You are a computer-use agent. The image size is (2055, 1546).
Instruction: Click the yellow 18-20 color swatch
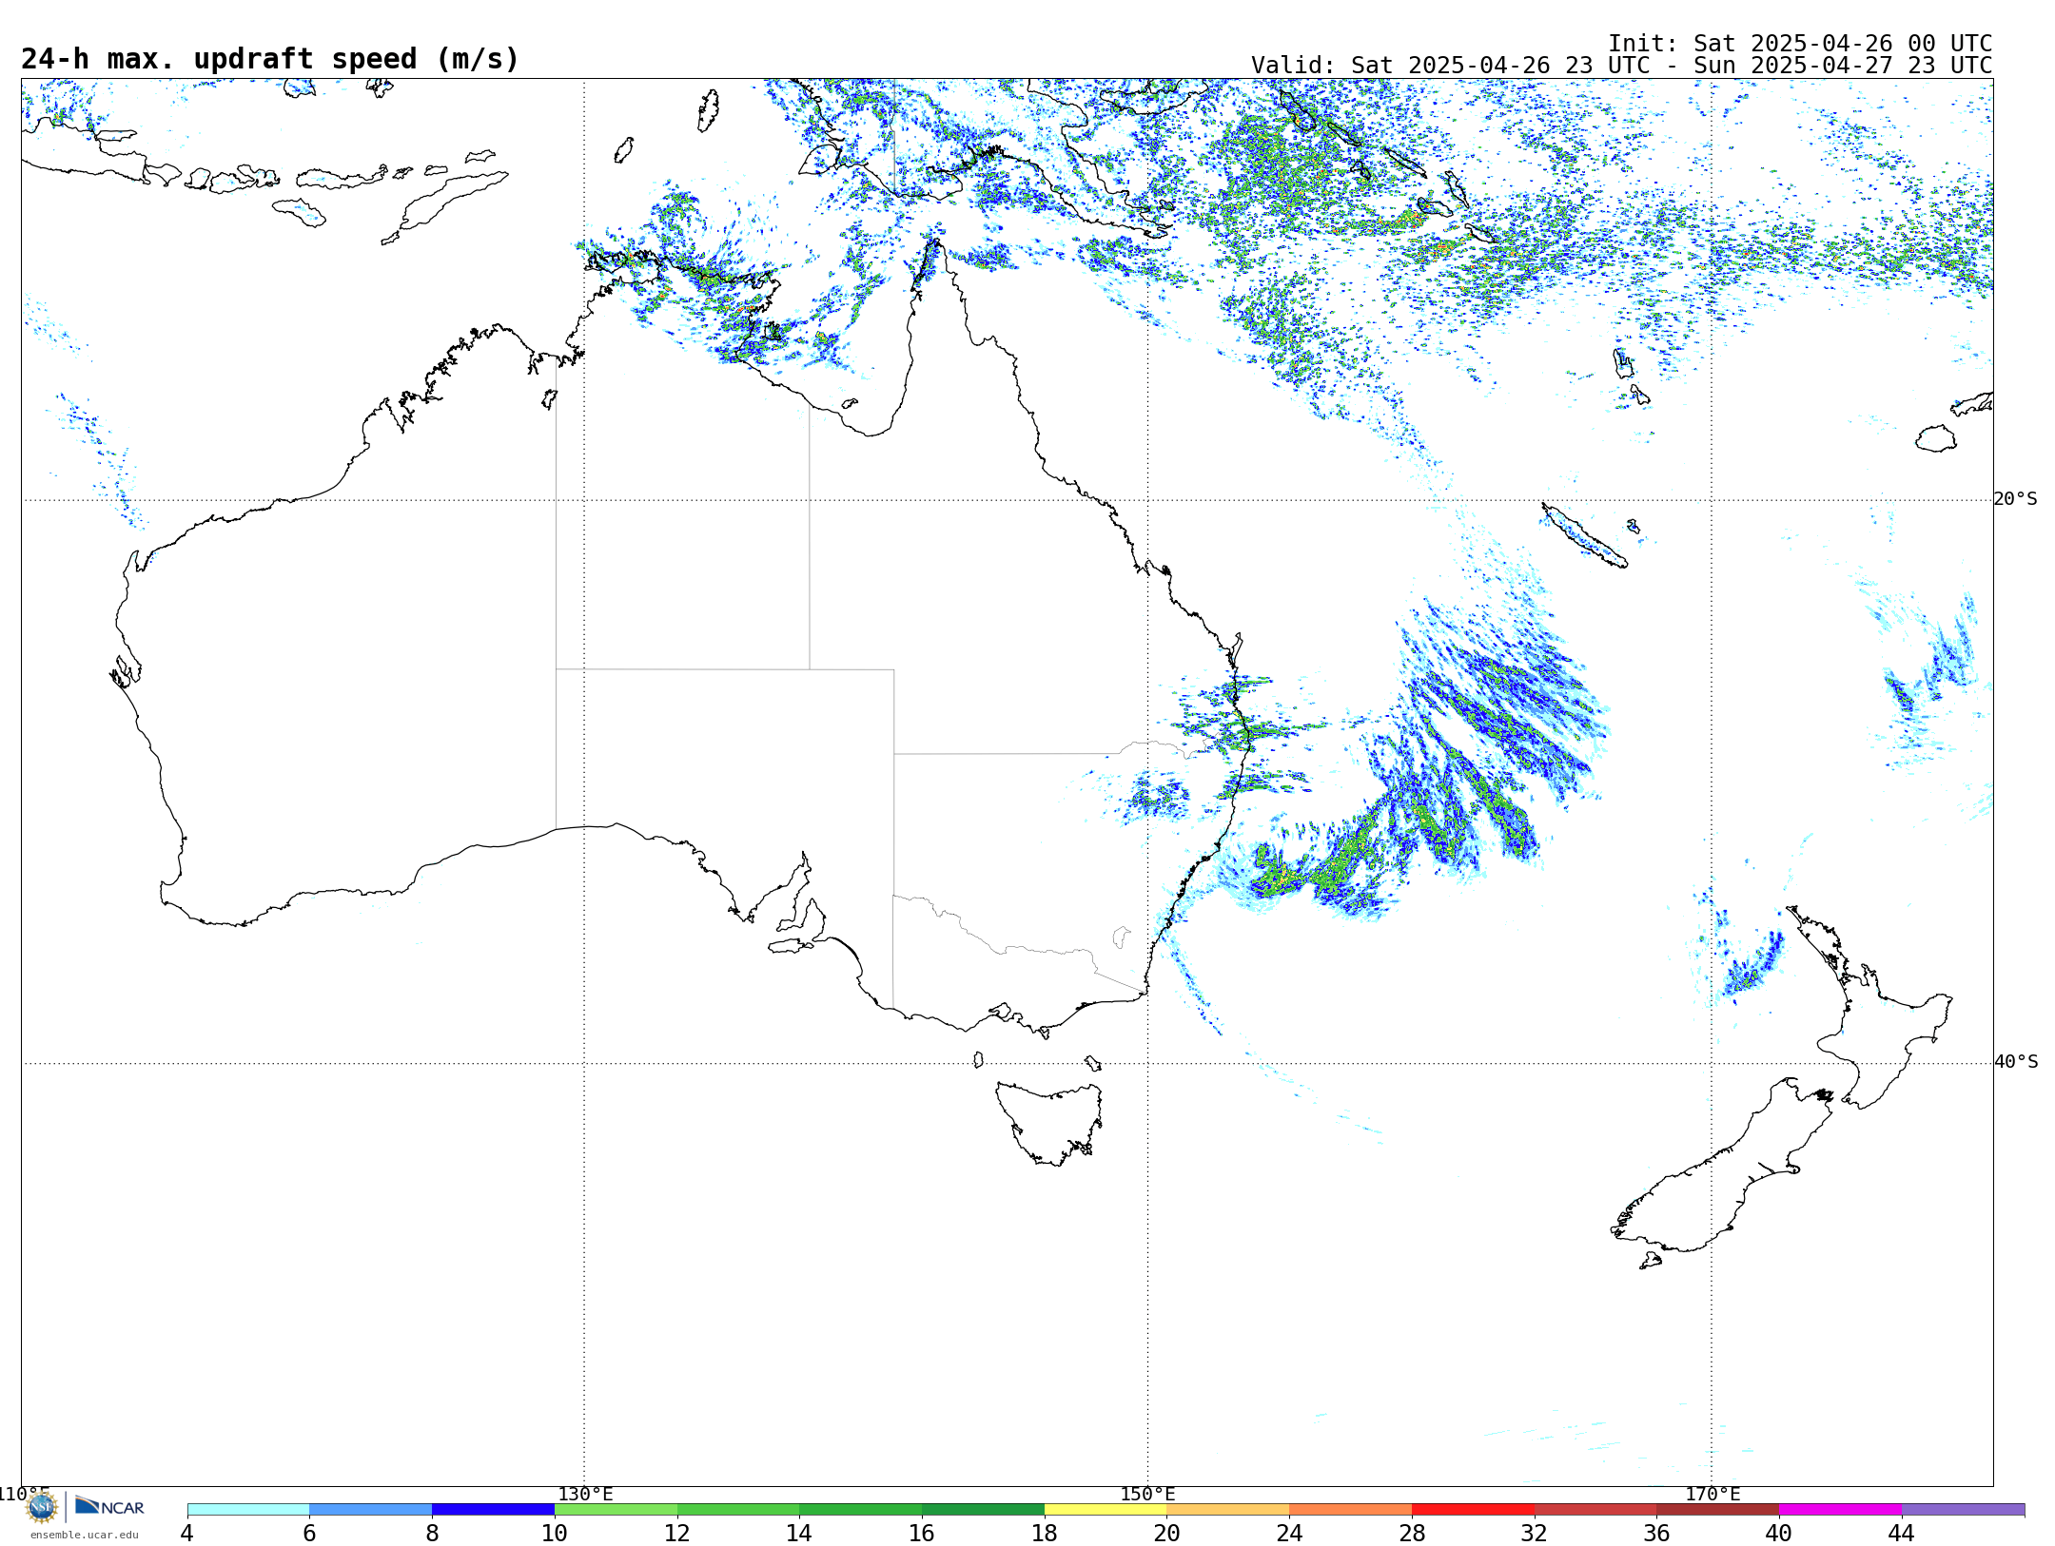tap(1106, 1510)
